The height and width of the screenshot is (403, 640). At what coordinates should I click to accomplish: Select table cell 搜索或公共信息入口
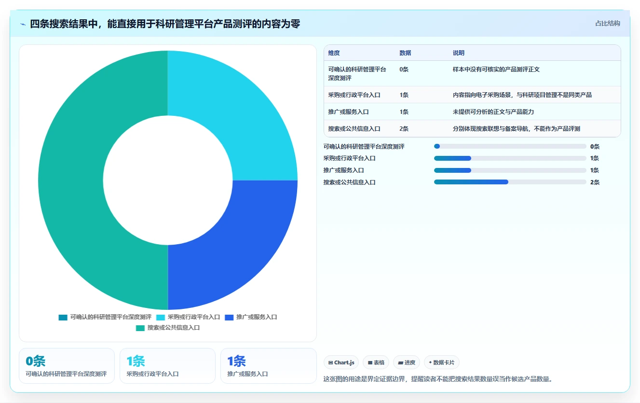tap(354, 129)
